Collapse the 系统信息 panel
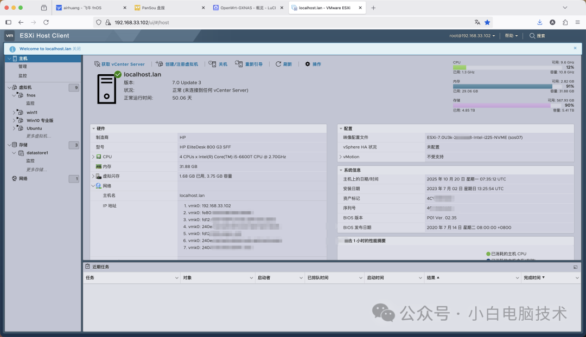Viewport: 586px width, 337px height. coord(341,170)
